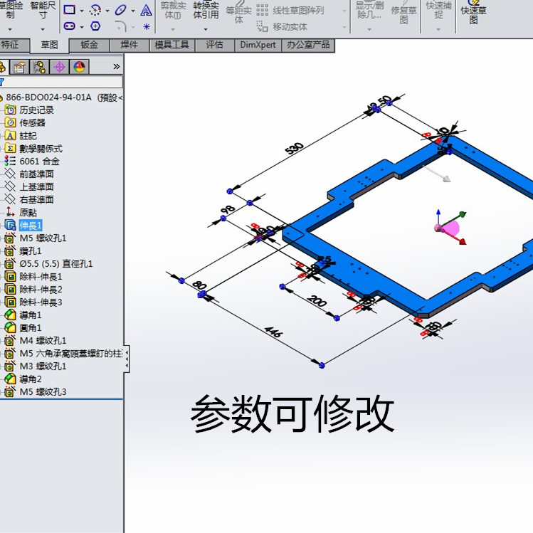The image size is (533, 533).
Task: Open the DimXpertManager crosshair icon
Action: click(60, 67)
